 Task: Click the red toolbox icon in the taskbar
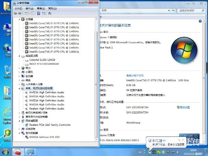18,152
